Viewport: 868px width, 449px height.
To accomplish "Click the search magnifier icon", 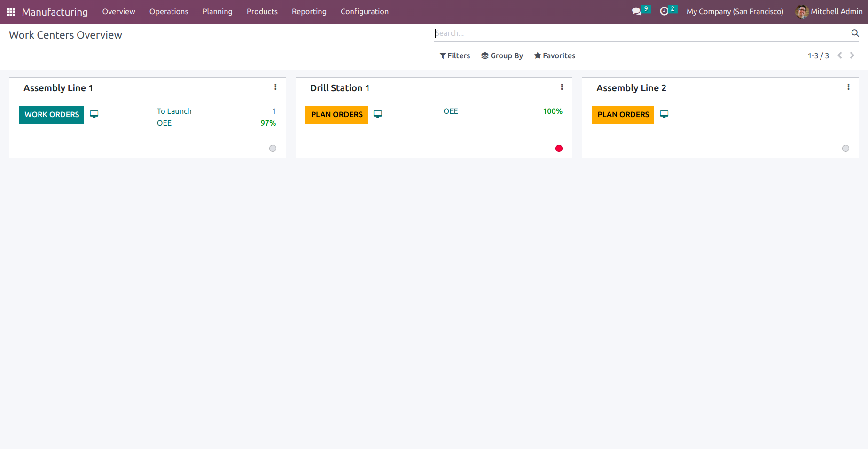I will point(855,33).
